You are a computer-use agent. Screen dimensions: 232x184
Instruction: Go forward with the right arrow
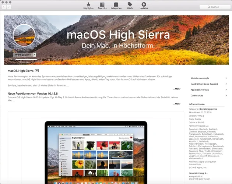point(9,7)
